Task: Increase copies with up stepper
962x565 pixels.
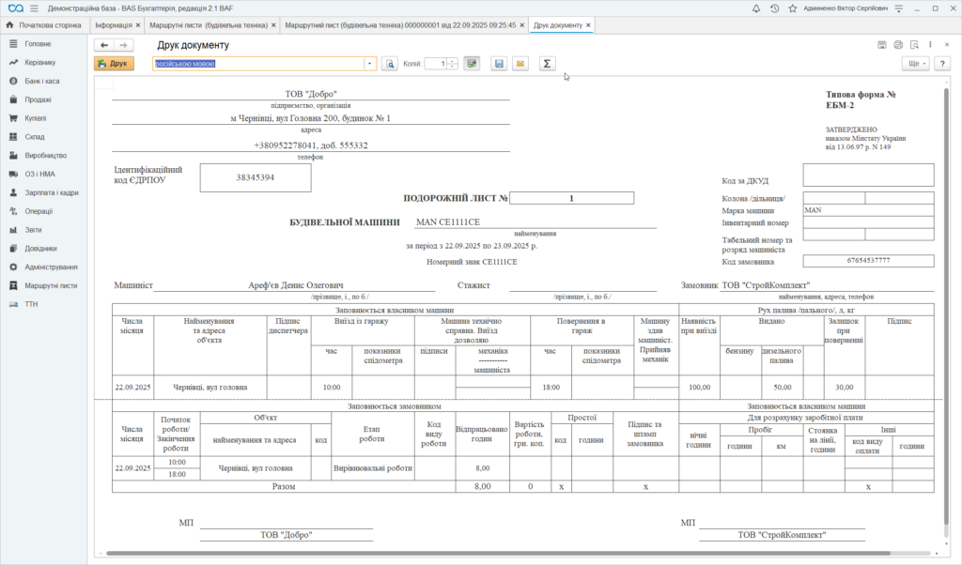Action: (452, 61)
